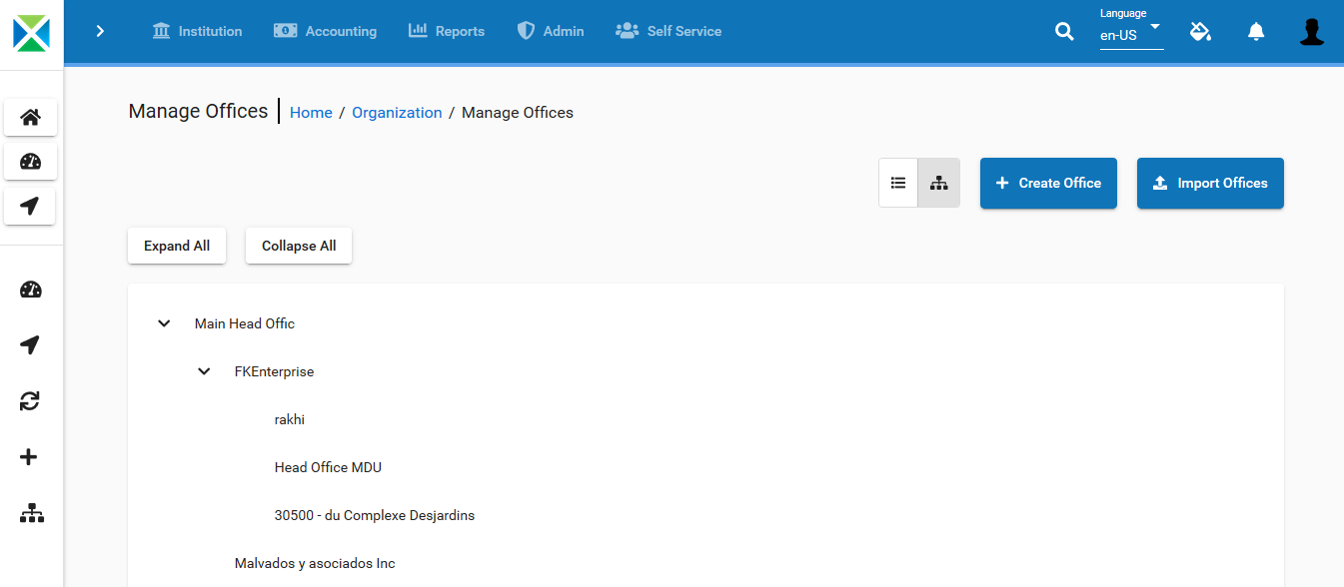Click the Manage Offices breadcrumb text
The height and width of the screenshot is (587, 1344).
click(518, 113)
